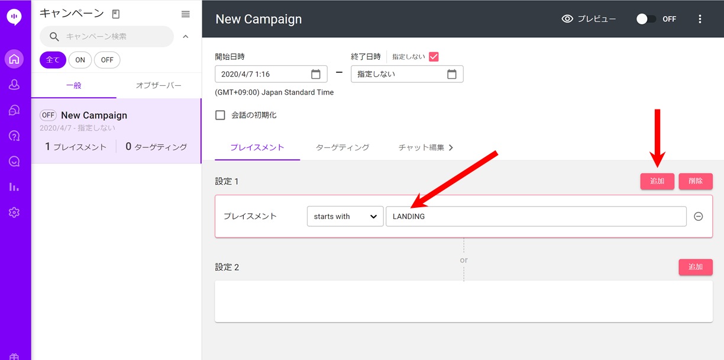Click the New Campaign title in the header
The height and width of the screenshot is (360, 724).
click(258, 19)
